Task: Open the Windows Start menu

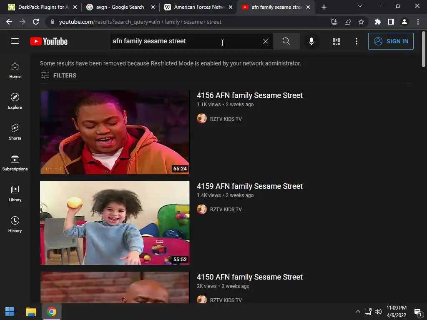Action: 10,312
